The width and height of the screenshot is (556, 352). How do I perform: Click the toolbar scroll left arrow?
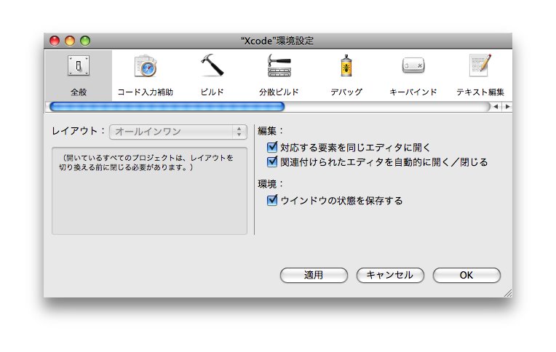point(496,106)
